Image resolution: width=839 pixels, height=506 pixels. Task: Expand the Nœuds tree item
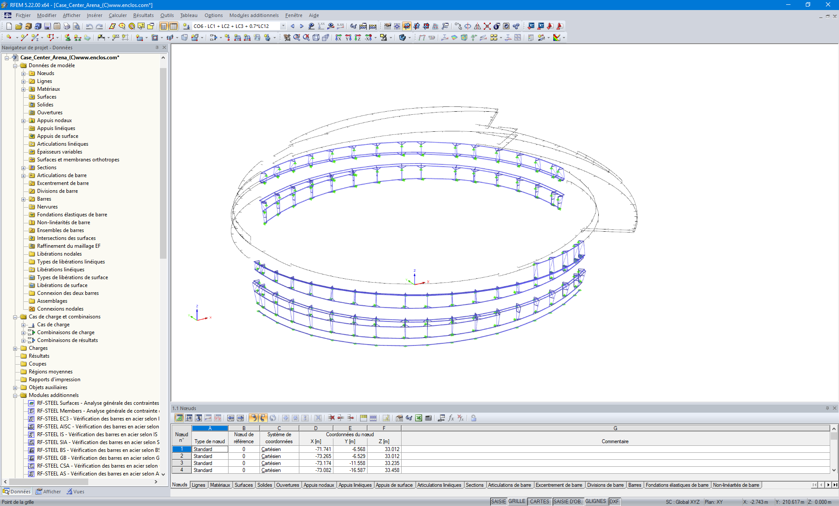tap(24, 73)
